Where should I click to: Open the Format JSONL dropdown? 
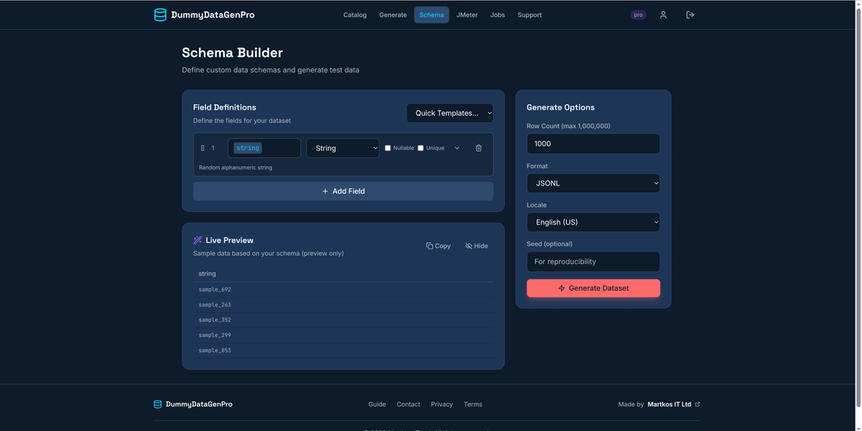click(593, 183)
